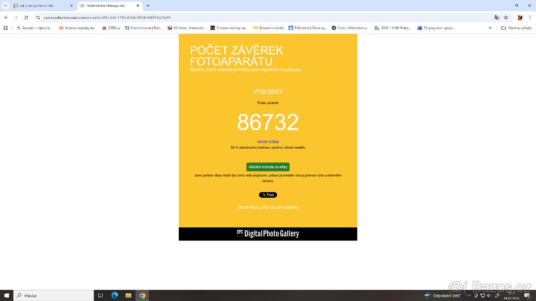Screen dimensions: 536x301
Task: Open the 'Úvod | Webshare.cz' bookmark
Action: 350,28
